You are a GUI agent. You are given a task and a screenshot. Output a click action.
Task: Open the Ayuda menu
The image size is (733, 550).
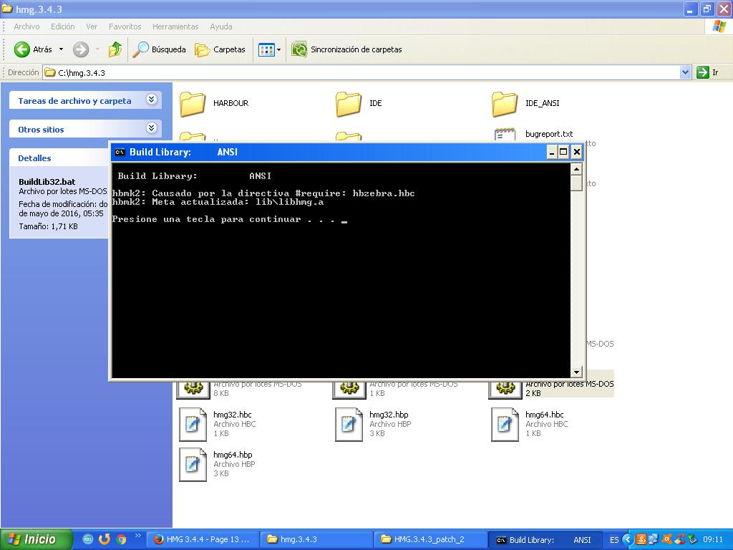pyautogui.click(x=221, y=26)
